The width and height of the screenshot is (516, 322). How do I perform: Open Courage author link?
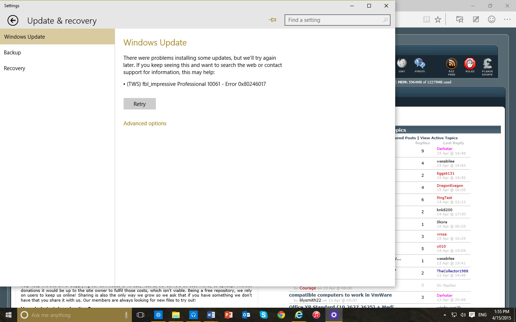308,288
